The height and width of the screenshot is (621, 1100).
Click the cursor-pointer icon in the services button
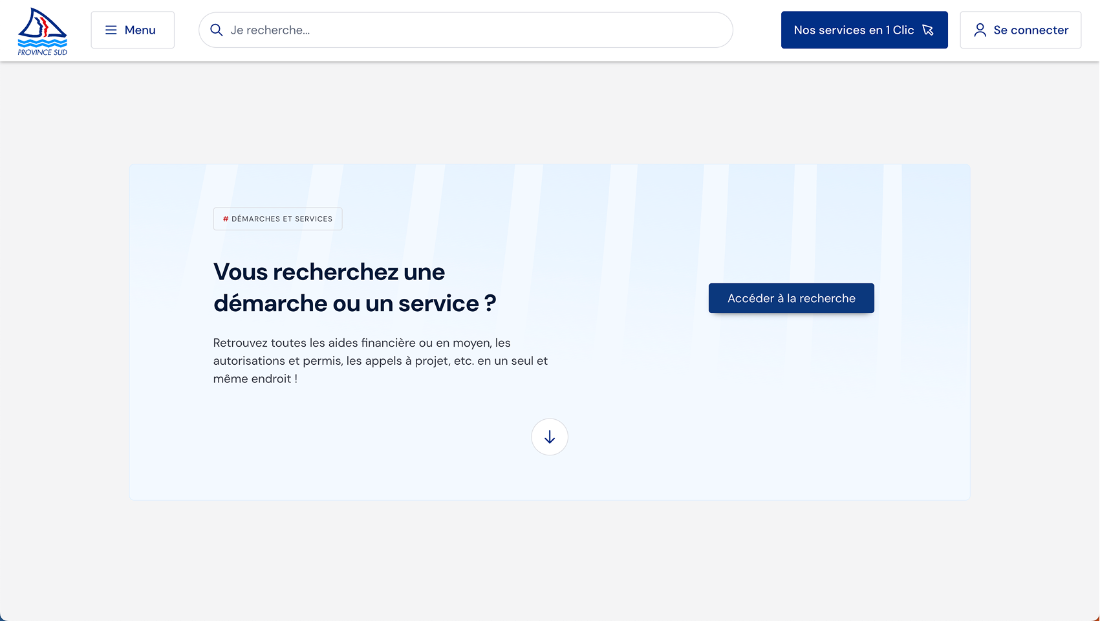coord(928,30)
